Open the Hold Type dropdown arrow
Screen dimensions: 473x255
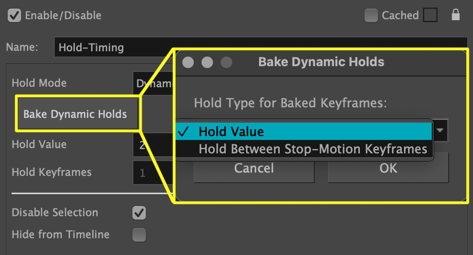pyautogui.click(x=440, y=130)
